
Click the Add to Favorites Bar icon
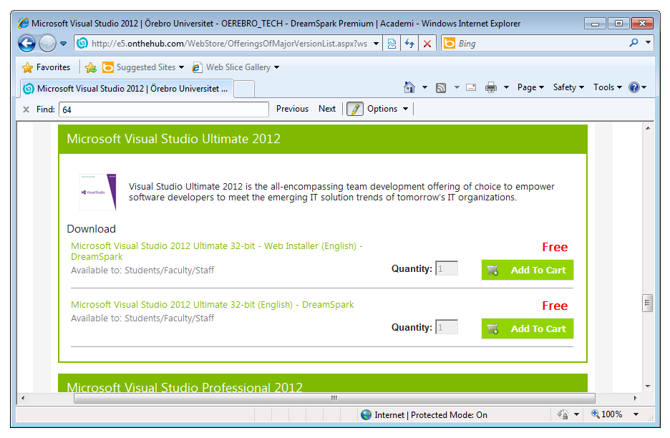[91, 67]
